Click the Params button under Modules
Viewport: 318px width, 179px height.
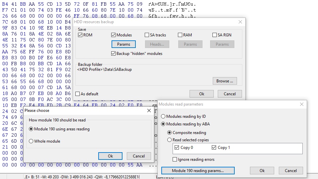pyautogui.click(x=123, y=44)
